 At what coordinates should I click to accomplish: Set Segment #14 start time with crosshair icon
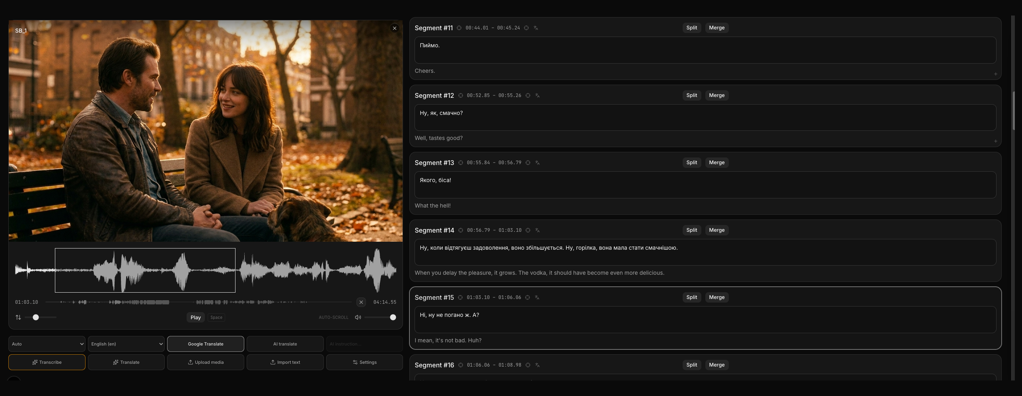461,230
